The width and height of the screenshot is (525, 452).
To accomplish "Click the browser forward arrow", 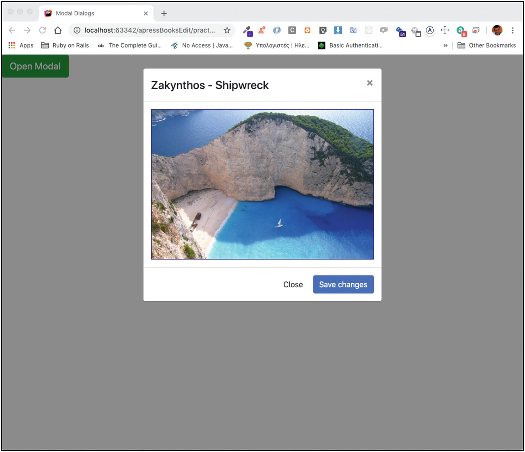I will point(27,30).
